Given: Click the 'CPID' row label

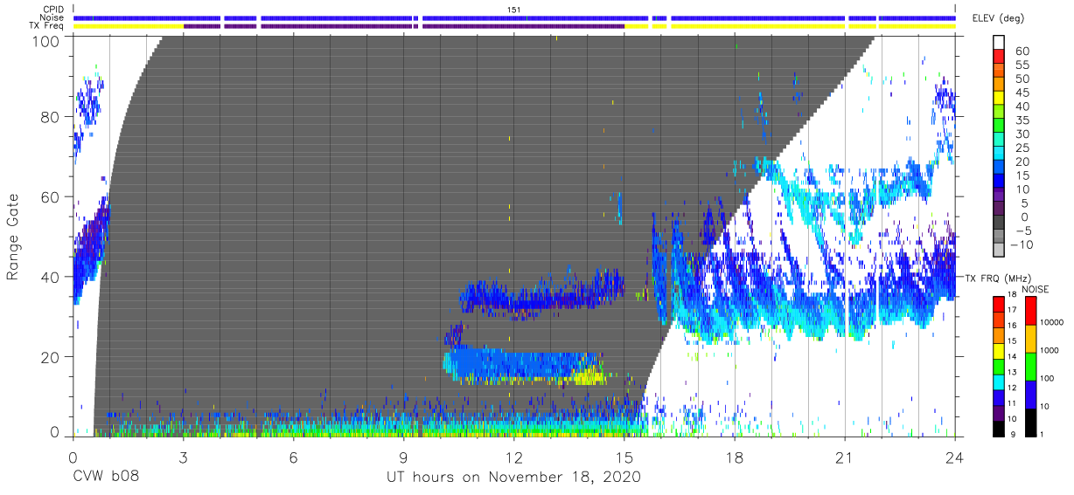Looking at the screenshot, I should 54,10.
